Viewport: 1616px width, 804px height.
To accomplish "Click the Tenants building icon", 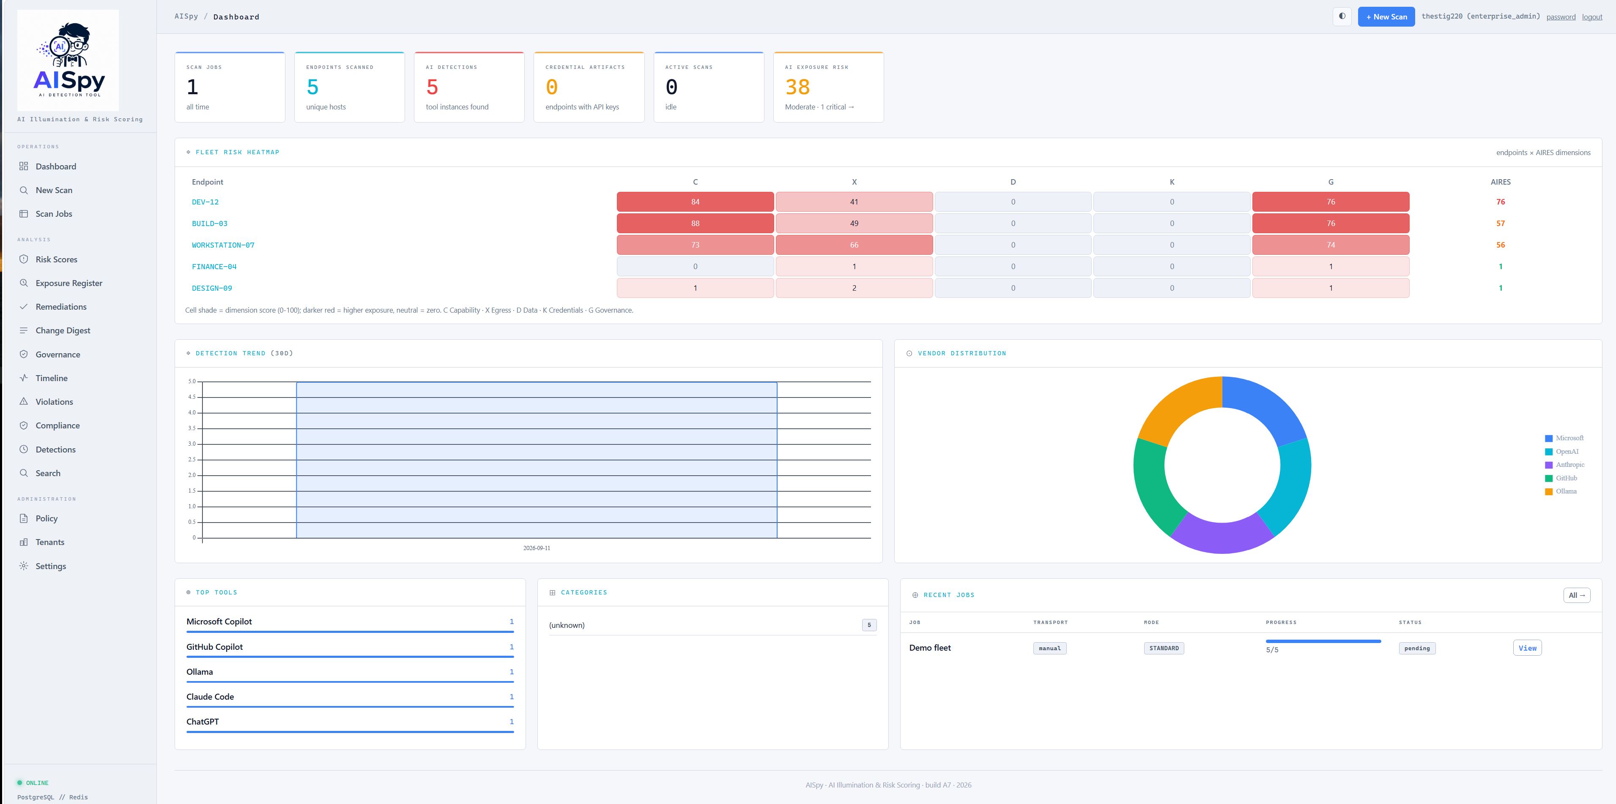I will pyautogui.click(x=24, y=542).
